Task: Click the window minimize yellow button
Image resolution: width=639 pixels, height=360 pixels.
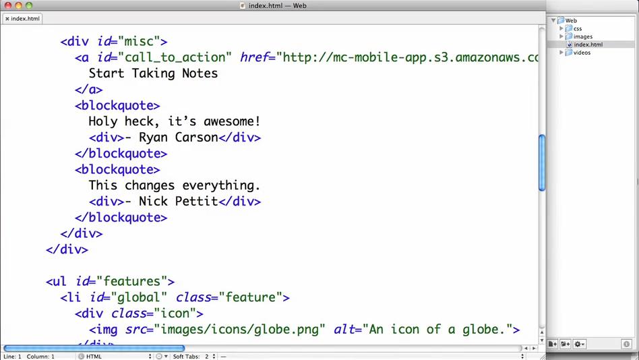Action: point(18,5)
